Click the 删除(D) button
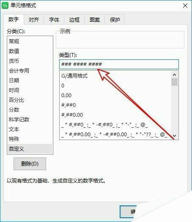Viewport: 192px width, 222px height. tap(30, 164)
